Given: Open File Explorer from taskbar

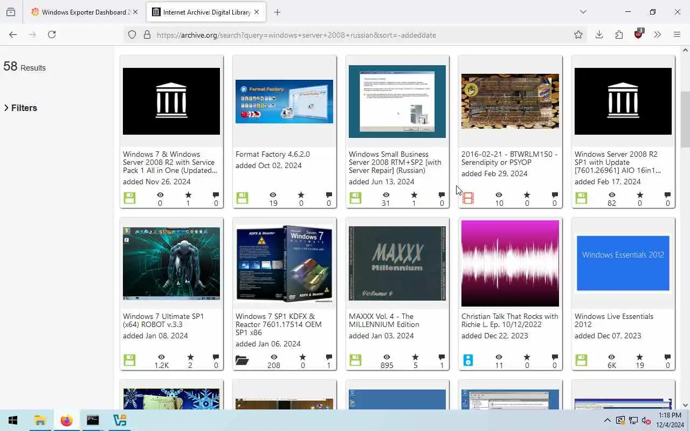Looking at the screenshot, I should [40, 420].
